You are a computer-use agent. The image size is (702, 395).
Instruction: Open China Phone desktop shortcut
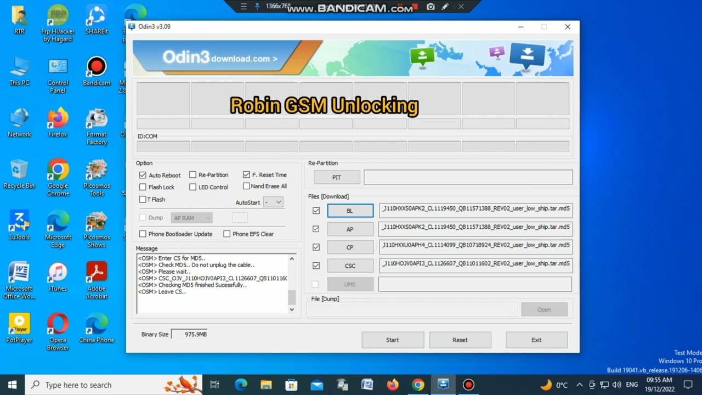pos(97,329)
